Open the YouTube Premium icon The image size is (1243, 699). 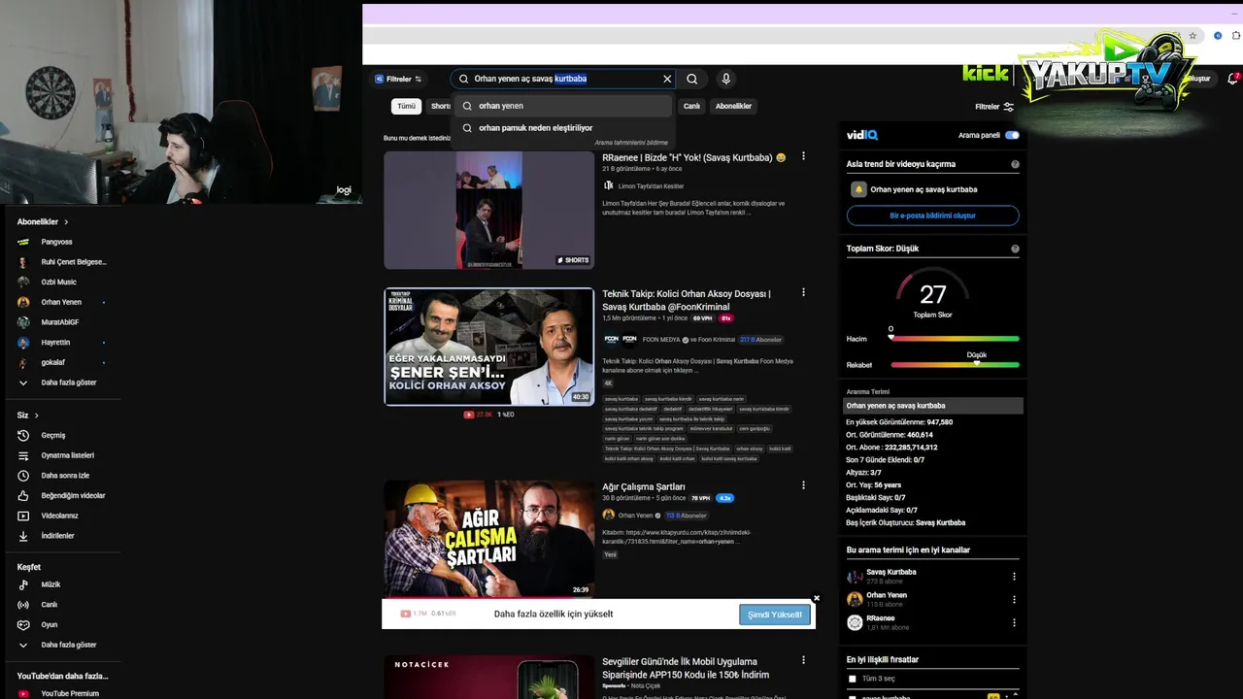coord(23,693)
